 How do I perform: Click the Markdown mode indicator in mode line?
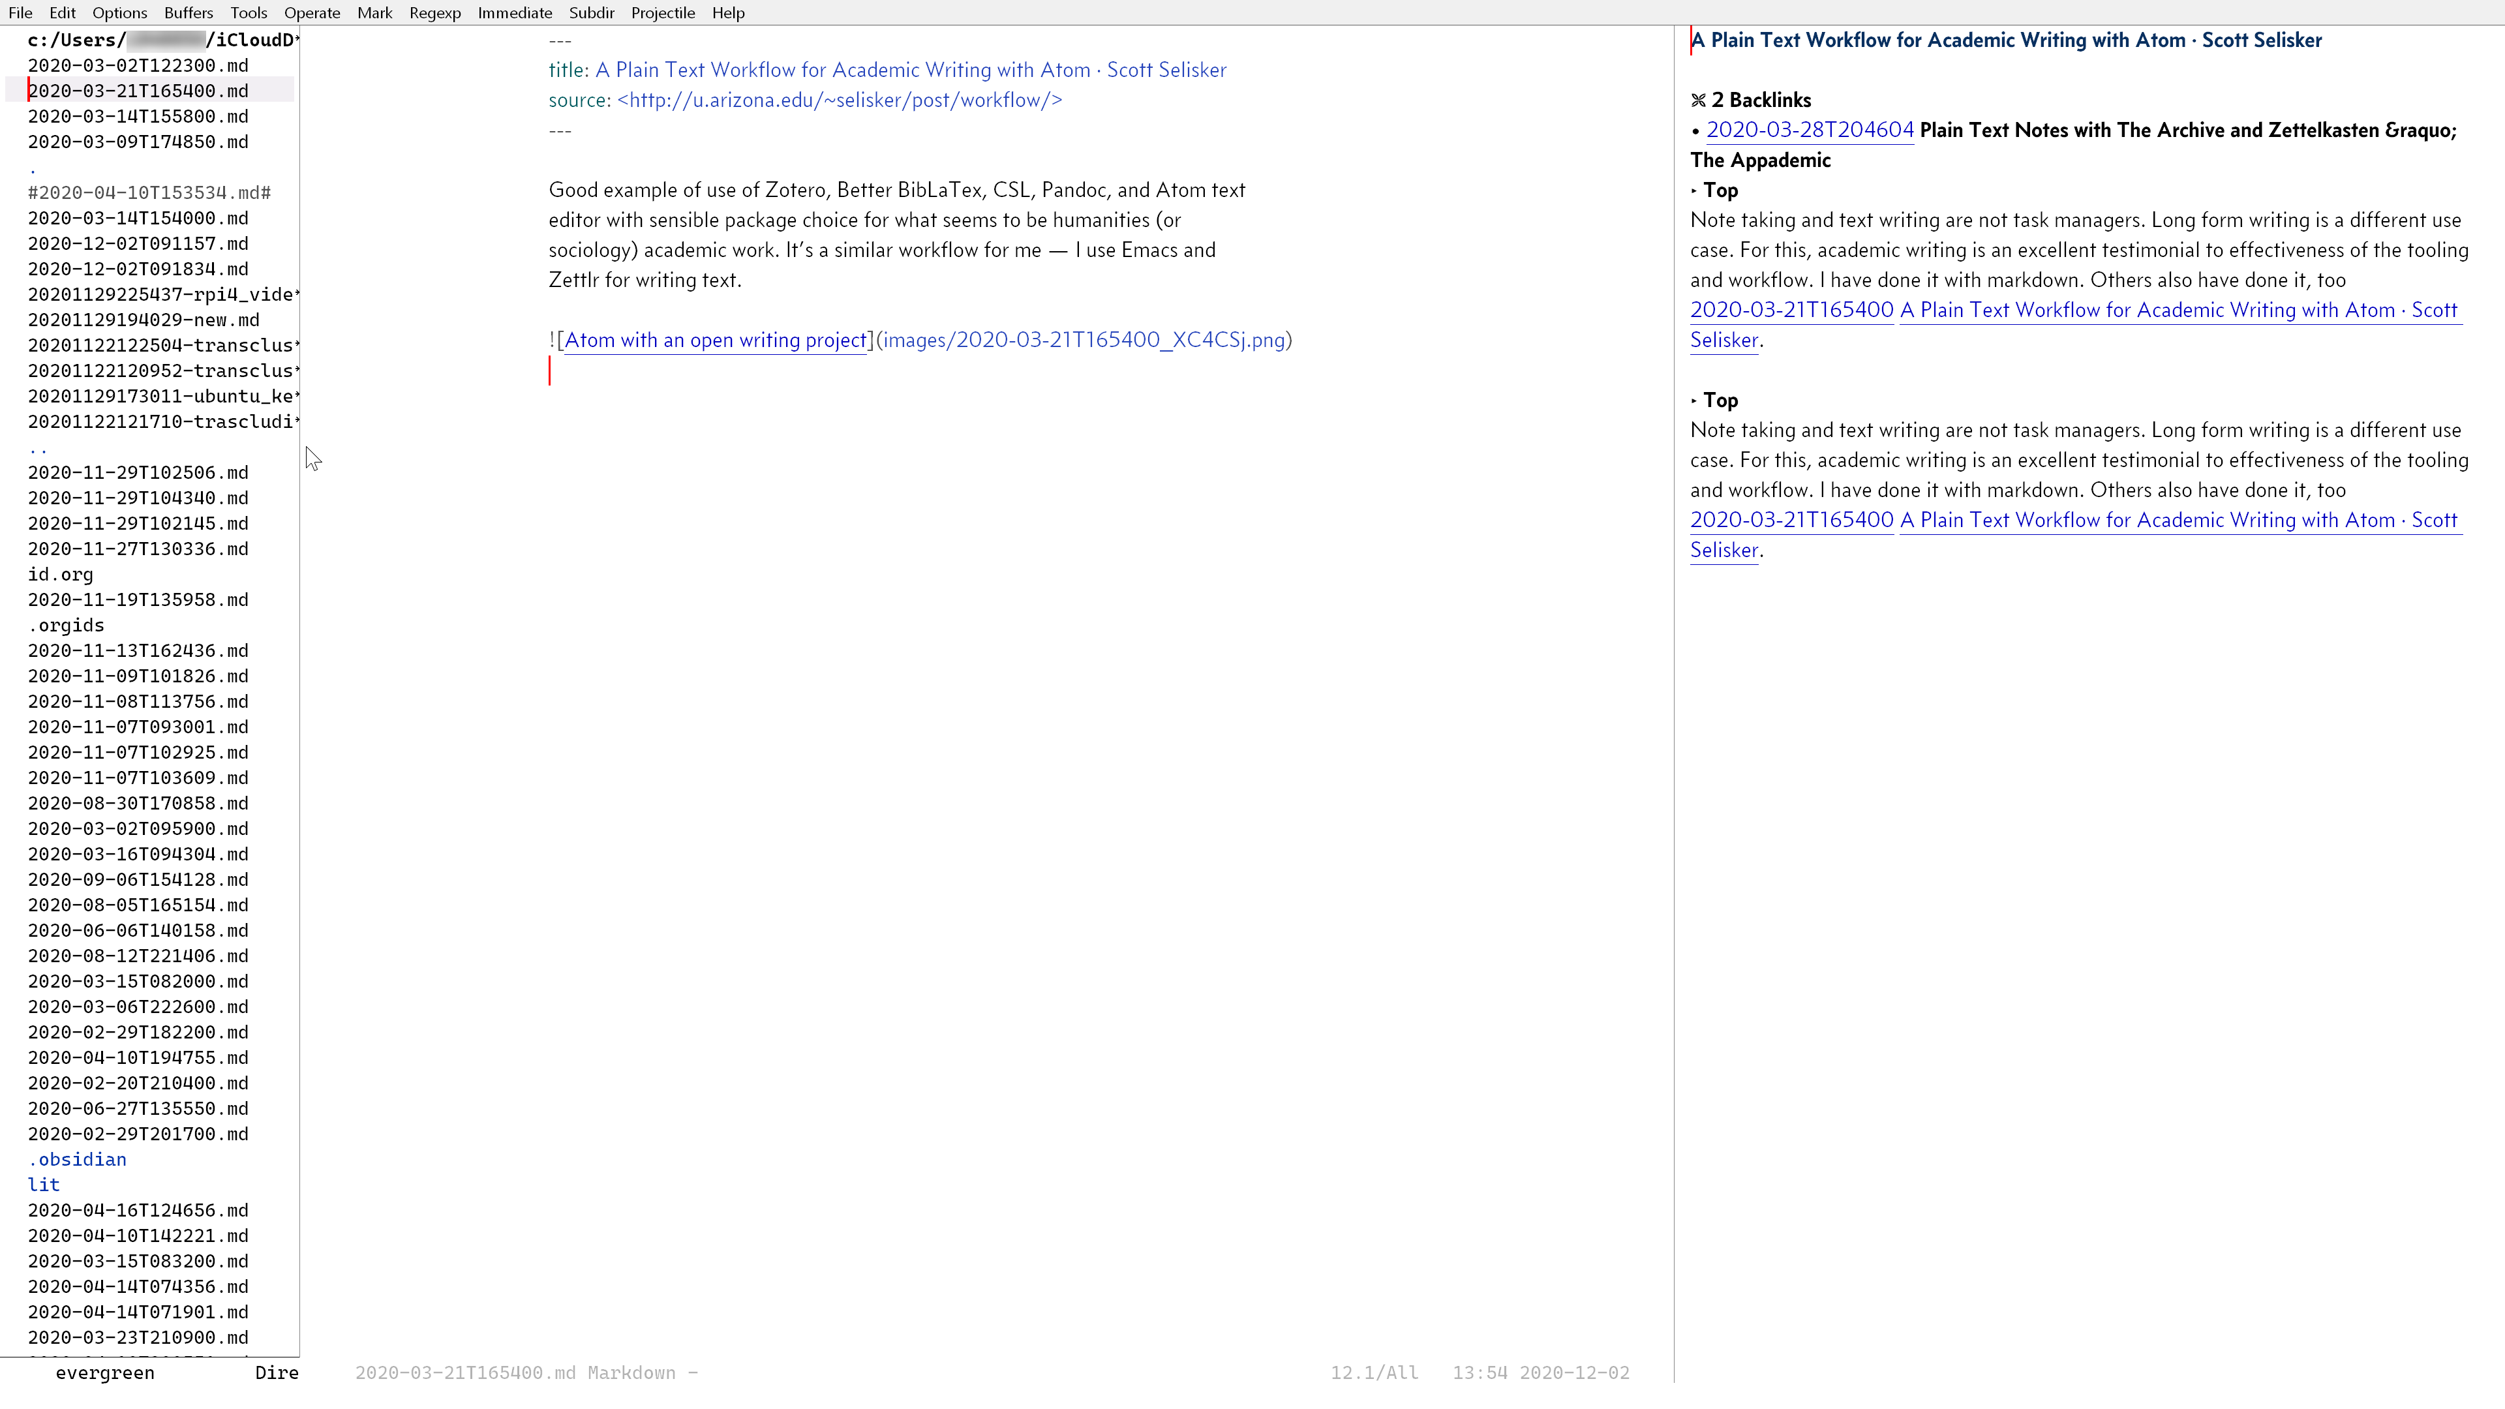pos(631,1372)
